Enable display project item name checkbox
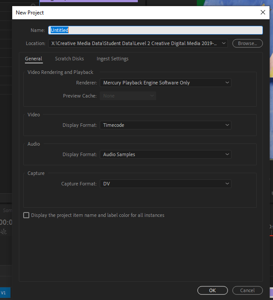 [26, 215]
